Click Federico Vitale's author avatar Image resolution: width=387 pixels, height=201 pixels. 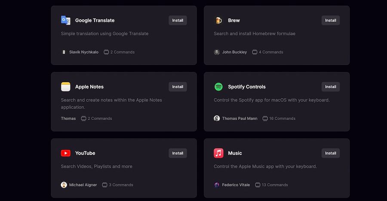pos(217,185)
